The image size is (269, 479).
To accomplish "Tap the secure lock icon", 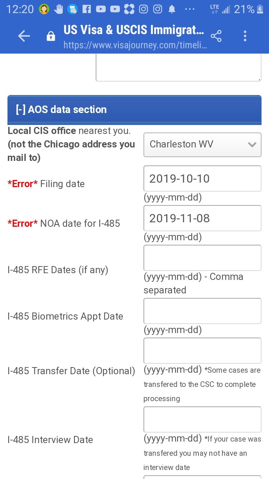I will tap(50, 36).
